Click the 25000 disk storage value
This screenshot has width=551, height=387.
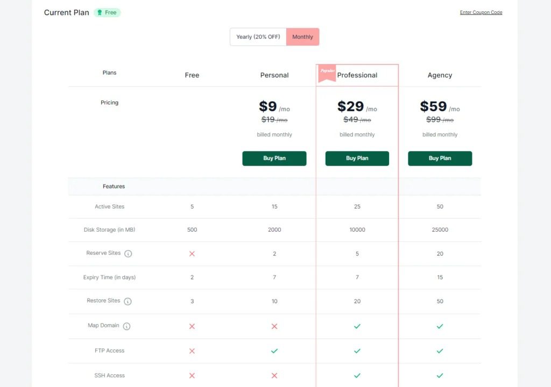(x=440, y=230)
